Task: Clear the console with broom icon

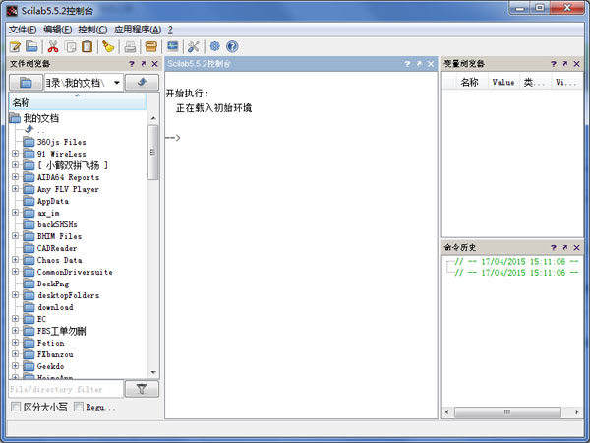Action: coord(108,46)
